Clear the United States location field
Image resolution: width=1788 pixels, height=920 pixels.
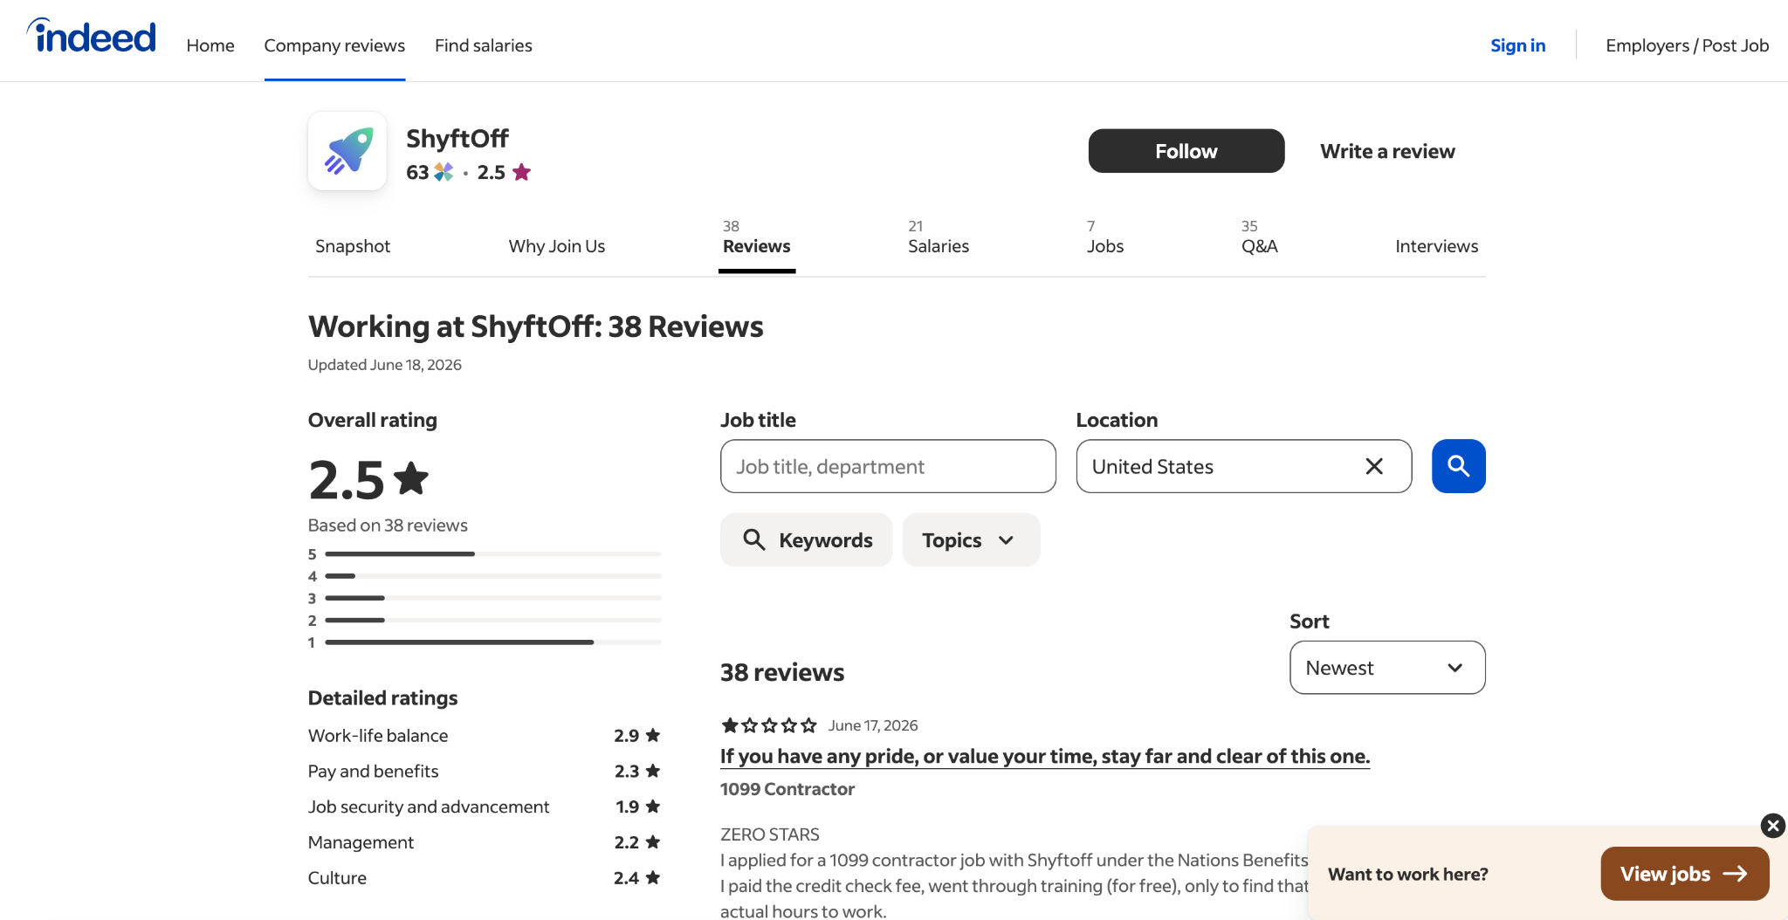1374,466
